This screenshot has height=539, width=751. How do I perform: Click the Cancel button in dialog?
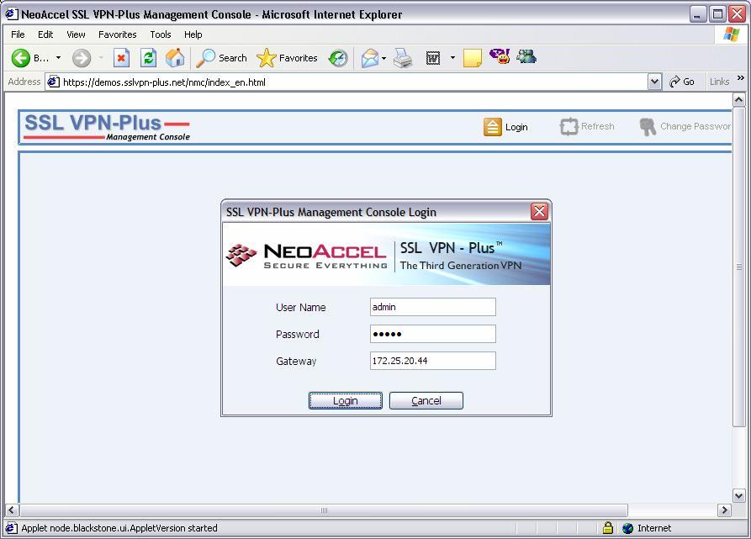[426, 400]
